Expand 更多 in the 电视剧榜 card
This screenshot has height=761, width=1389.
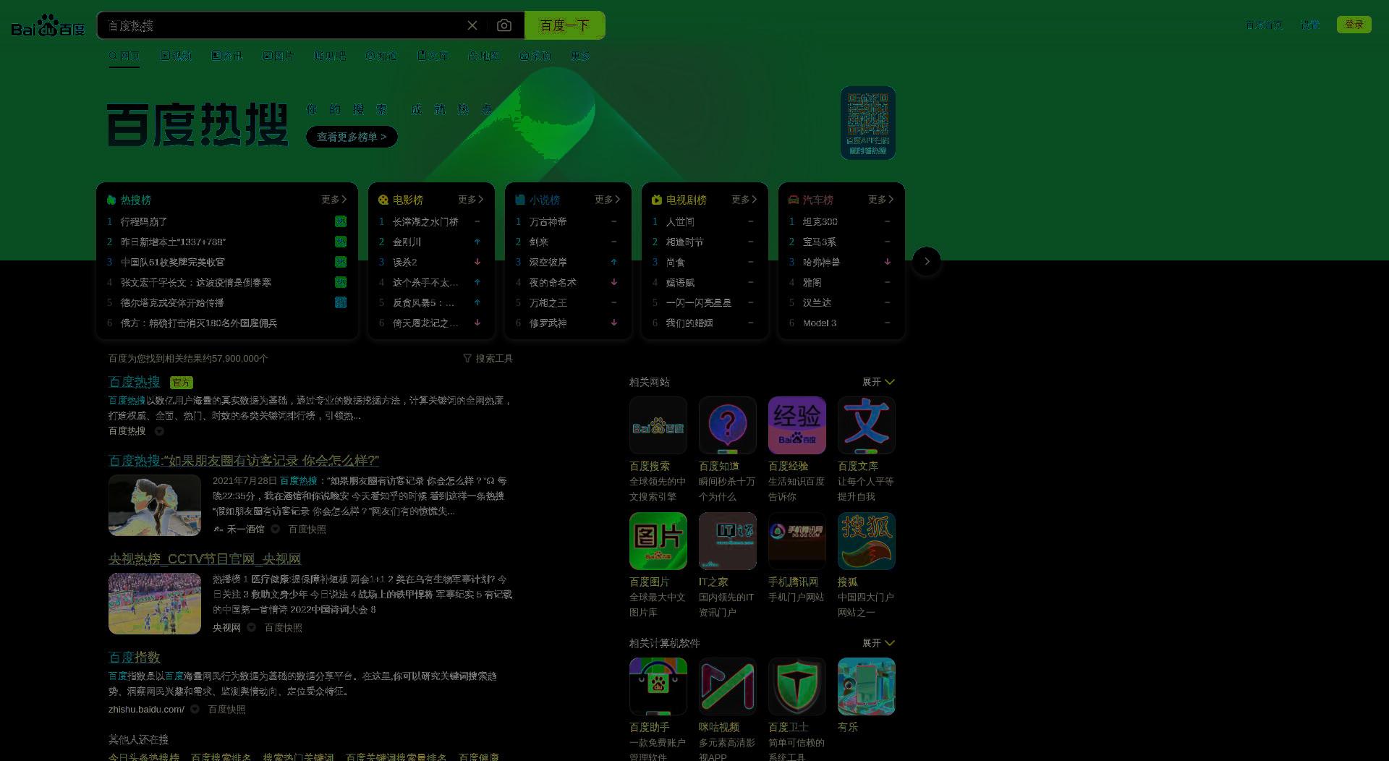[744, 200]
